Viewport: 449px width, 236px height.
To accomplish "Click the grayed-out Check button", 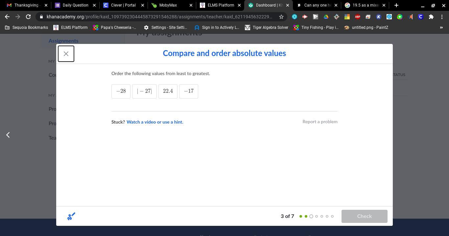I will (364, 216).
